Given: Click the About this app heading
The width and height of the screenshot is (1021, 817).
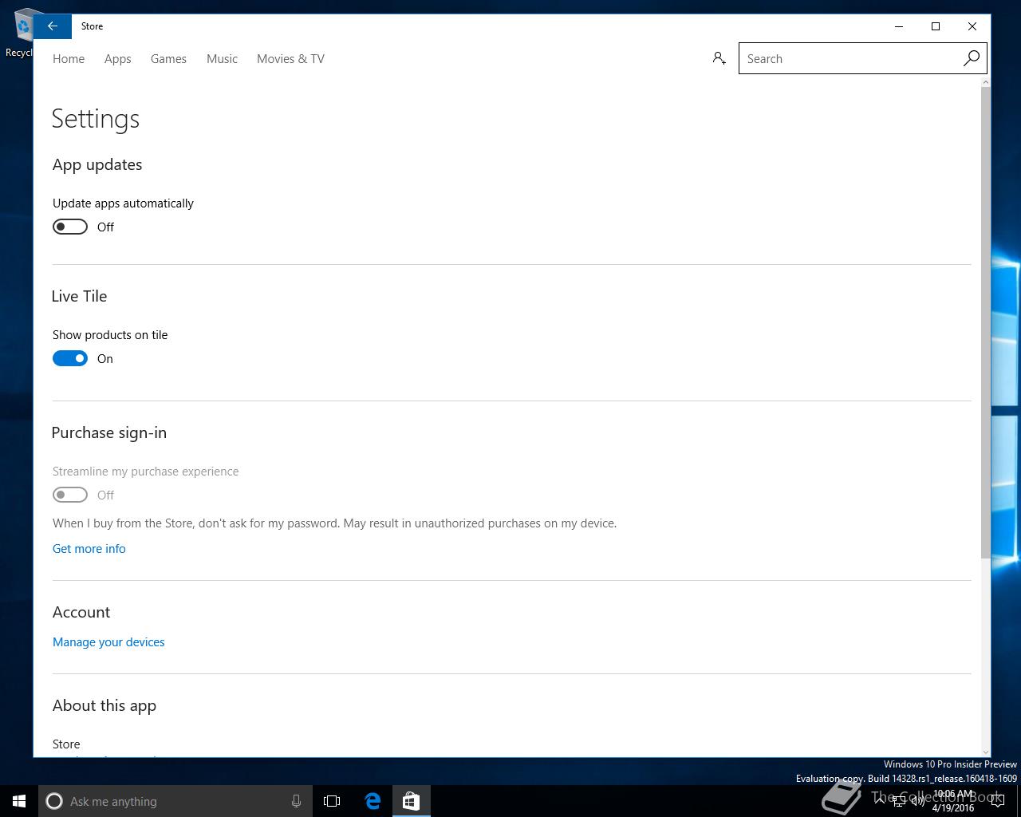Looking at the screenshot, I should click(x=104, y=705).
